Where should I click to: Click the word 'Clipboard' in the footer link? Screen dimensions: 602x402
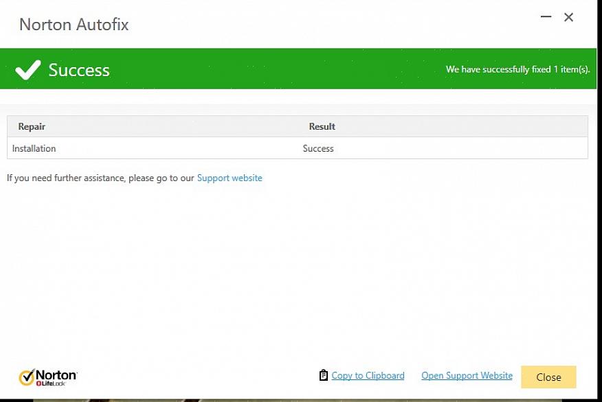pyautogui.click(x=384, y=375)
